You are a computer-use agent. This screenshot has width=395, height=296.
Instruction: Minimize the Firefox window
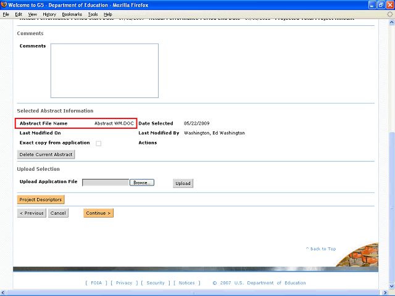372,5
